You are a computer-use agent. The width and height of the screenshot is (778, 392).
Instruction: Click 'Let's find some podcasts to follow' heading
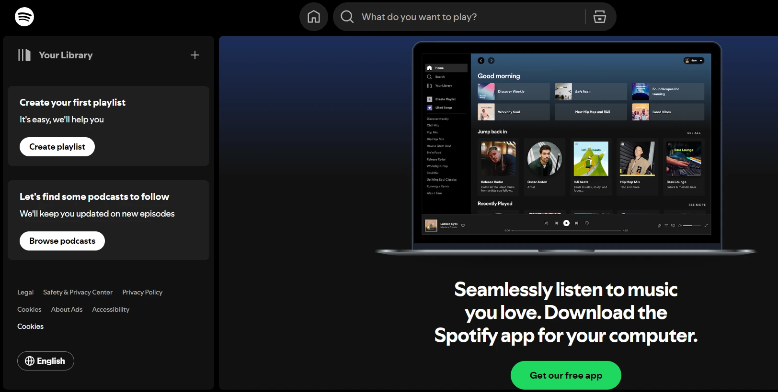tap(94, 196)
